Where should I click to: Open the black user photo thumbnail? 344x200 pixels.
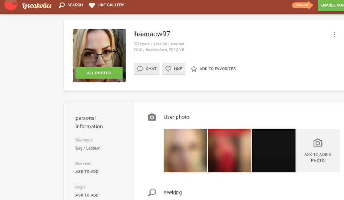(x=274, y=151)
